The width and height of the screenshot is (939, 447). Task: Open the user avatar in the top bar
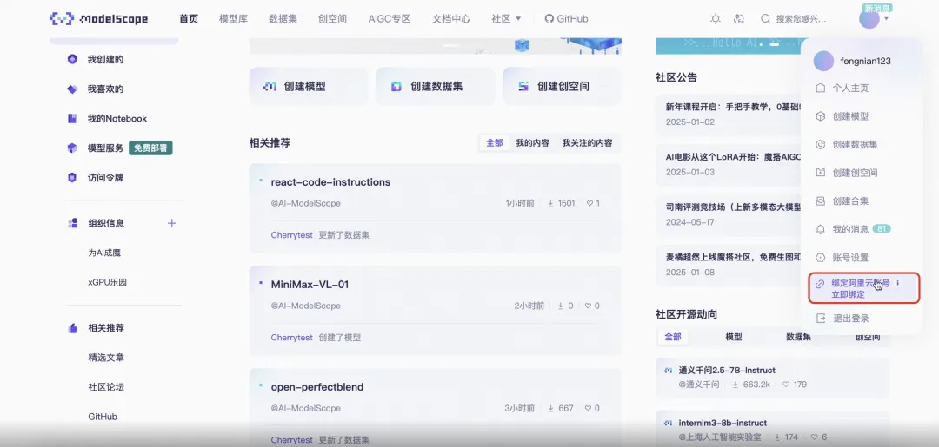869,18
